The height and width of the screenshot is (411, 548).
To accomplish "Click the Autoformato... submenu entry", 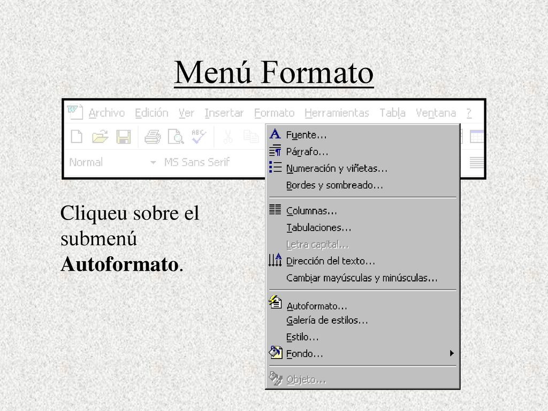I will [363, 306].
